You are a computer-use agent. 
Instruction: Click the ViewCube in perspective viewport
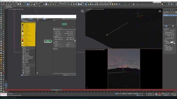point(160,11)
